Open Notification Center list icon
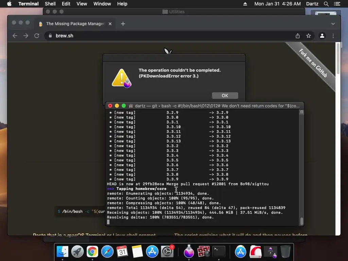This screenshot has height=261, width=348. 337,4
